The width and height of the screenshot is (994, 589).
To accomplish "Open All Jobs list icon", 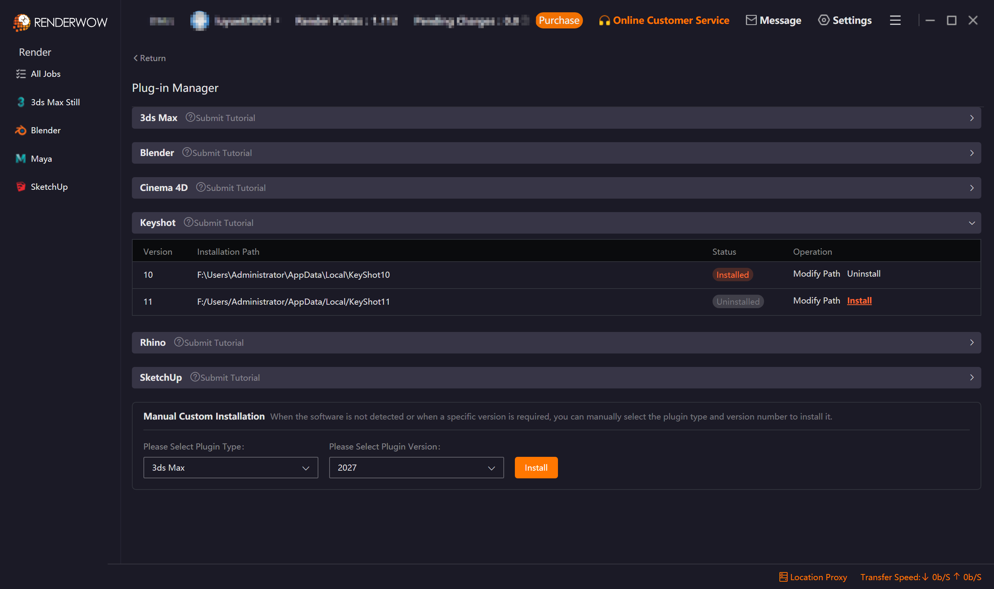I will 21,74.
